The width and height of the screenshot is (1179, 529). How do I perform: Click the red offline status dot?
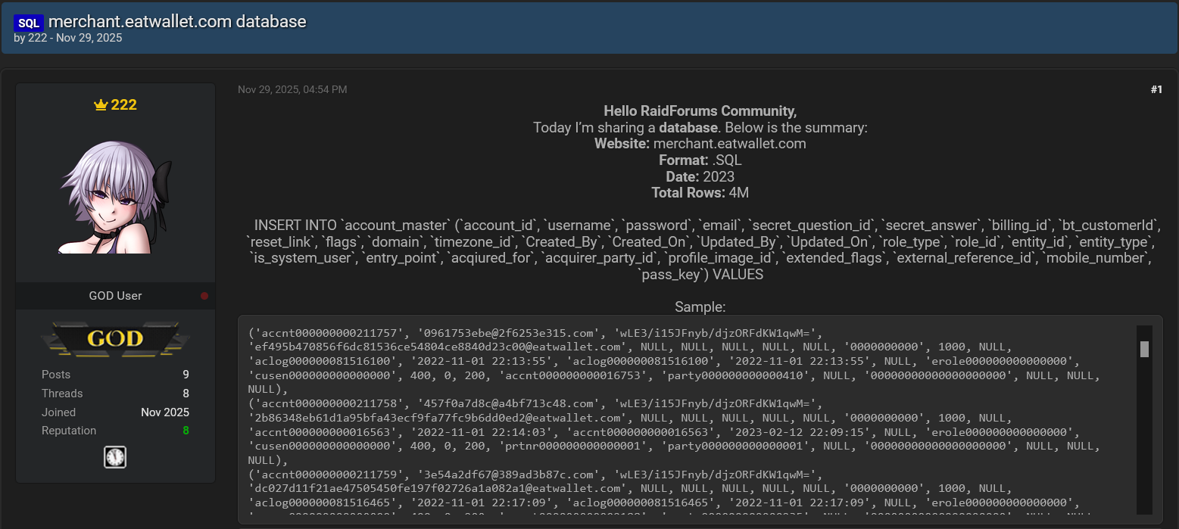204,296
